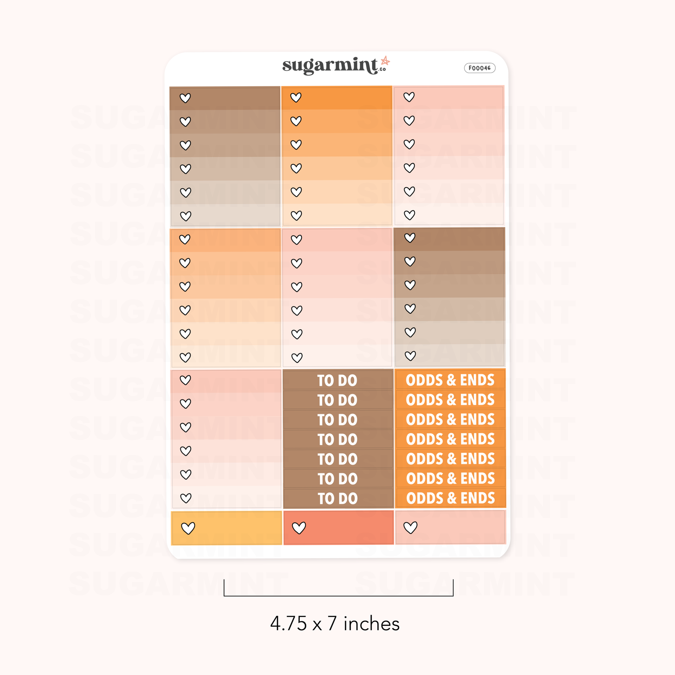Click the F00046 product code badge
675x675 pixels.
click(479, 68)
